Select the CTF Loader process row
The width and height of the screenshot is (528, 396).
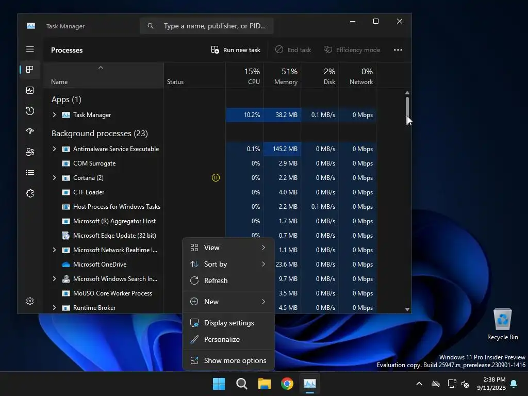210,192
